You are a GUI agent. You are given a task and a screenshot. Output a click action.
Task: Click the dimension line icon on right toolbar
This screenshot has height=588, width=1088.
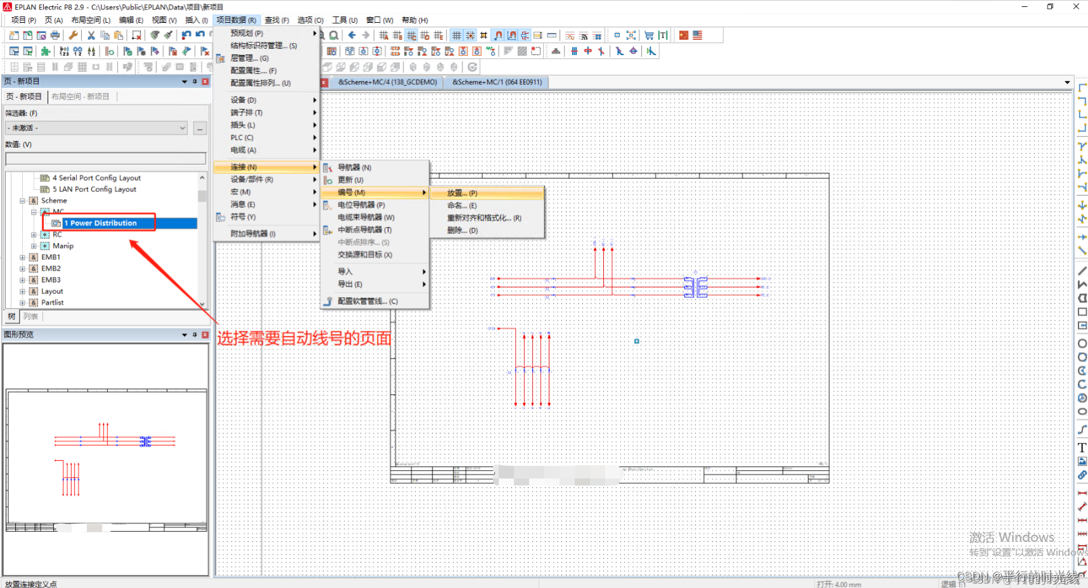click(x=1082, y=493)
